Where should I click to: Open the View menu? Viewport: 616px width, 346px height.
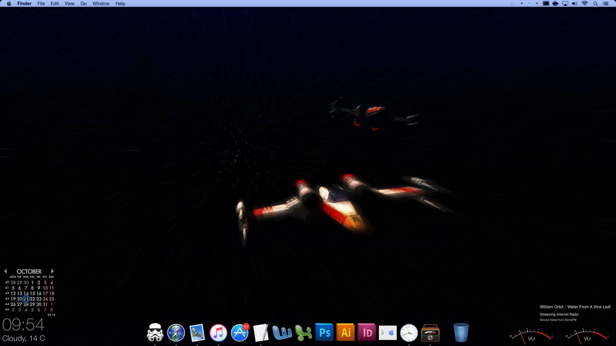pyautogui.click(x=70, y=4)
